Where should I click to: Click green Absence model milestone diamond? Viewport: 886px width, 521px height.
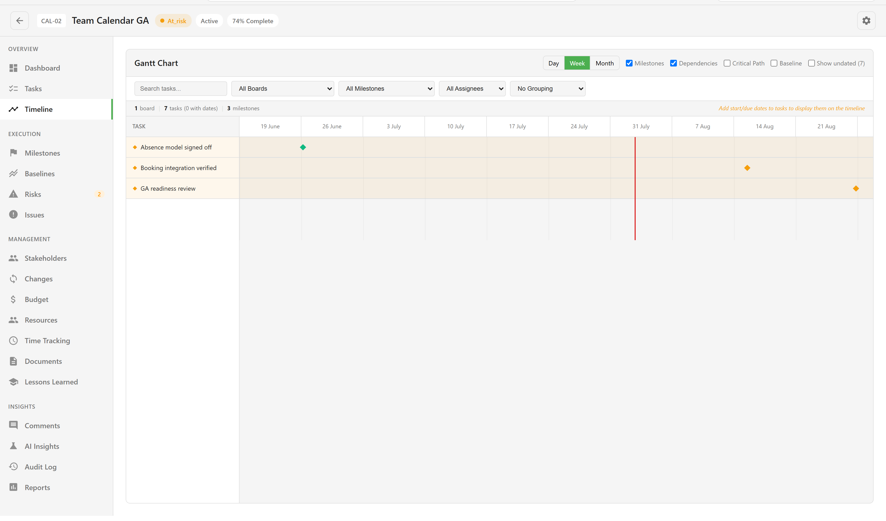(x=303, y=147)
